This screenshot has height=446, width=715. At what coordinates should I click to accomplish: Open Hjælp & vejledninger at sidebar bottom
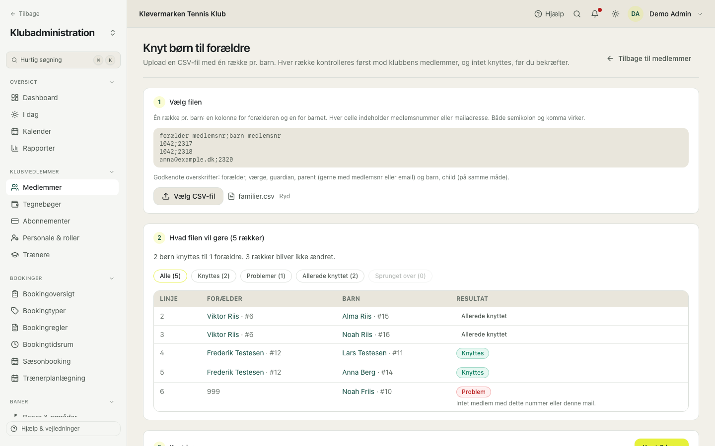point(63,429)
